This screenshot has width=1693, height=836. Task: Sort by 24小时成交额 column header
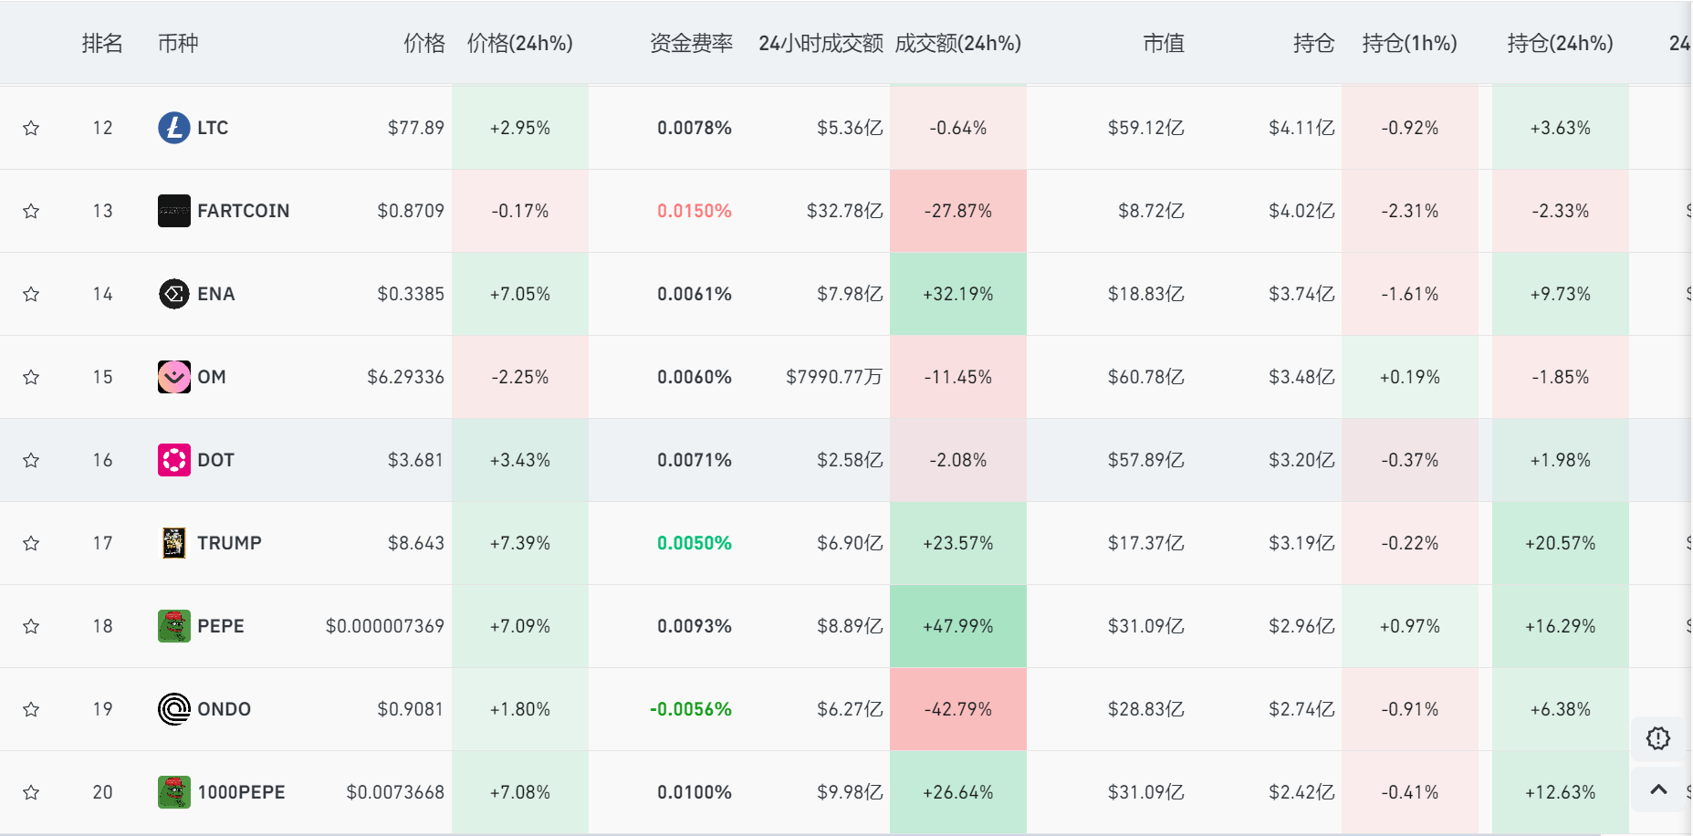[820, 43]
